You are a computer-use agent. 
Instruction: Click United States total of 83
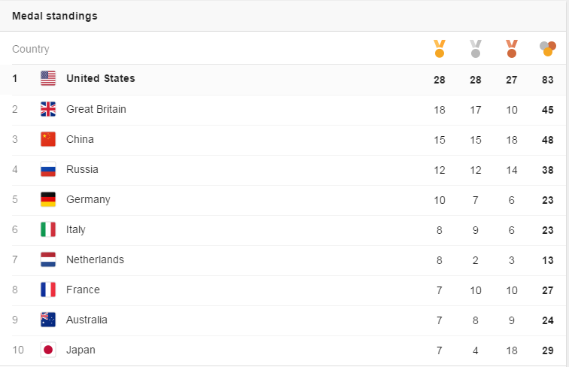point(548,80)
